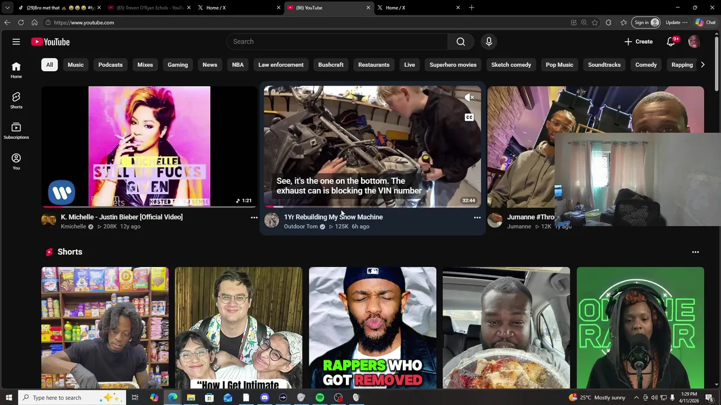Image resolution: width=721 pixels, height=405 pixels.
Task: Open Spotify from the taskbar
Action: 319,398
